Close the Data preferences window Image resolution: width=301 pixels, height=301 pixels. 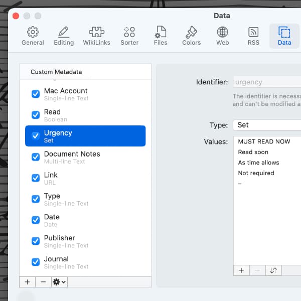click(16, 16)
